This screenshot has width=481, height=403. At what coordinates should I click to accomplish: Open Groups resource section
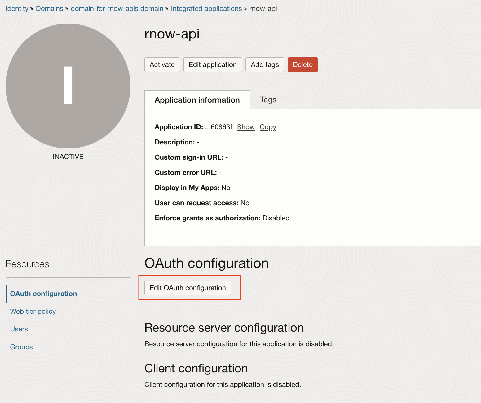coord(21,347)
